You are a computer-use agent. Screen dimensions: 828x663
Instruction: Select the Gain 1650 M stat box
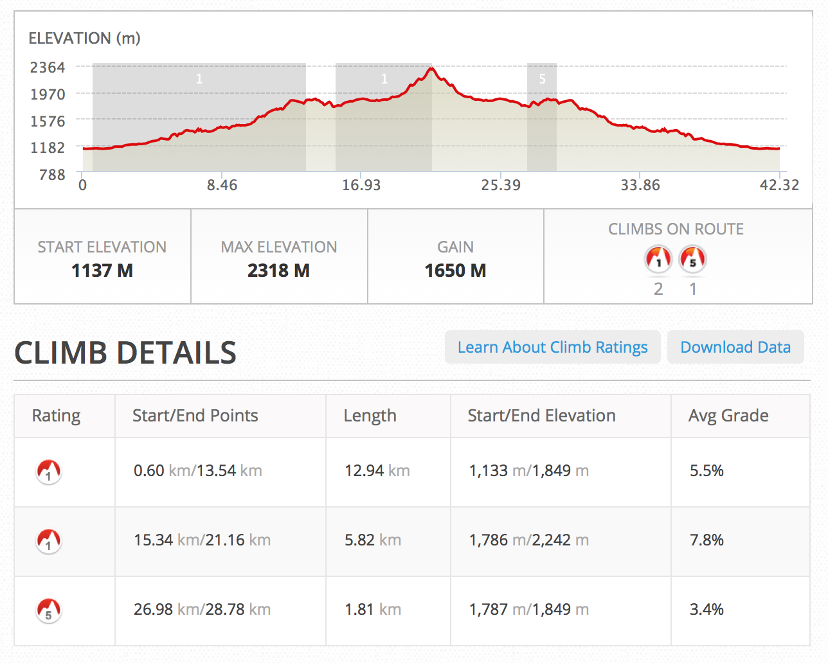tap(455, 258)
